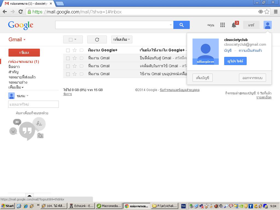Image resolution: width=280 pixels, height=210 pixels.
Task: Toggle the select-all checkbox in toolbar
Action: [x=71, y=40]
